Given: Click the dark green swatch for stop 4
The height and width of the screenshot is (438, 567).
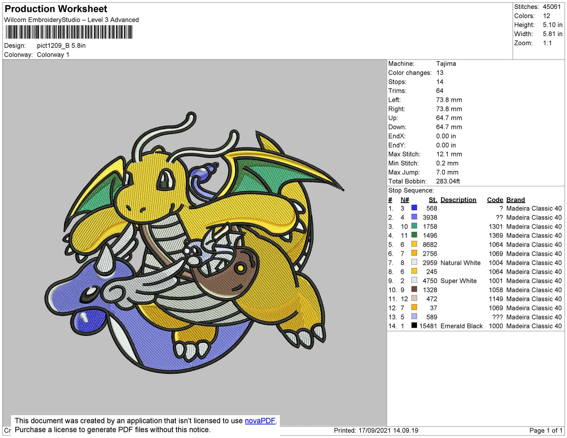Looking at the screenshot, I should pos(414,235).
